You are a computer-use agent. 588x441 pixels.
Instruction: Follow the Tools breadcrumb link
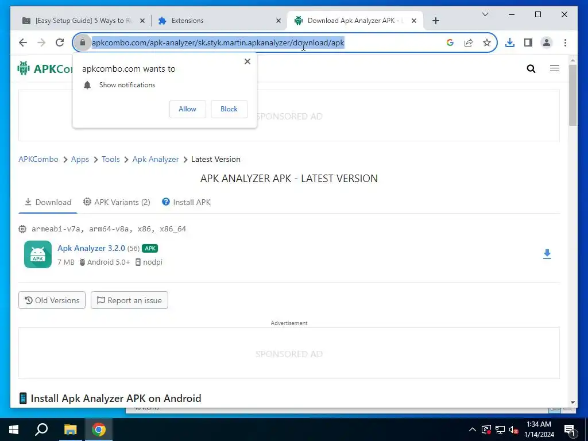coord(111,159)
